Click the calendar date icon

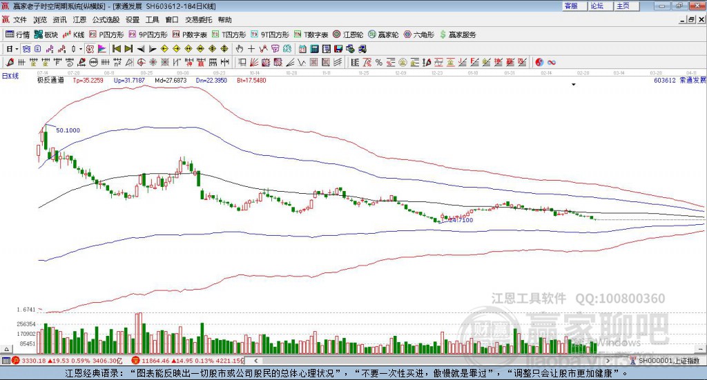(302, 49)
